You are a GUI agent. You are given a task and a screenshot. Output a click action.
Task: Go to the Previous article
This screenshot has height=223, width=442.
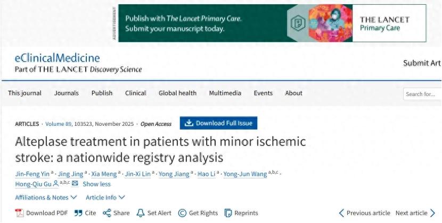click(364, 213)
